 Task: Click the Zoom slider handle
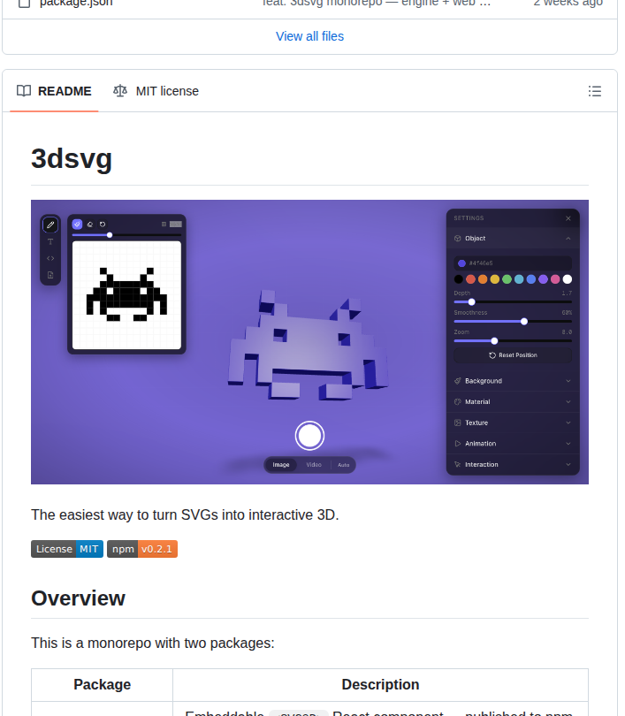(494, 340)
